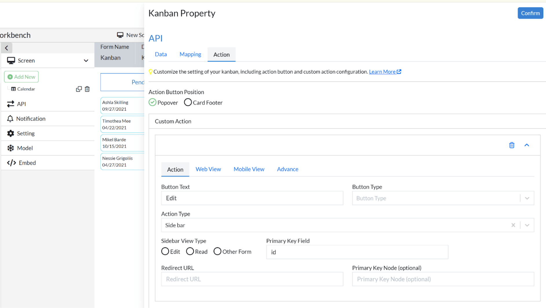Select the Model snowflake icon
Image resolution: width=546 pixels, height=308 pixels.
11,148
